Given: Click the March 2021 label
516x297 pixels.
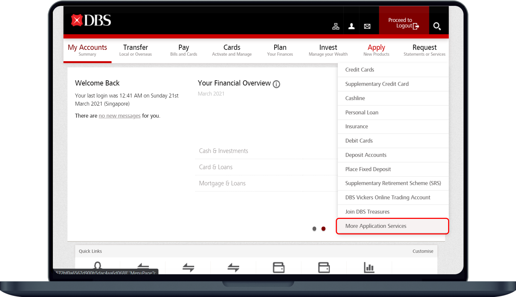Looking at the screenshot, I should (x=211, y=94).
